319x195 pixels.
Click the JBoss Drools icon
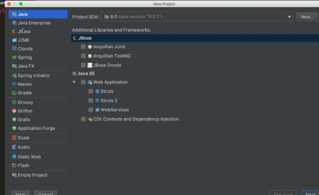(90, 65)
